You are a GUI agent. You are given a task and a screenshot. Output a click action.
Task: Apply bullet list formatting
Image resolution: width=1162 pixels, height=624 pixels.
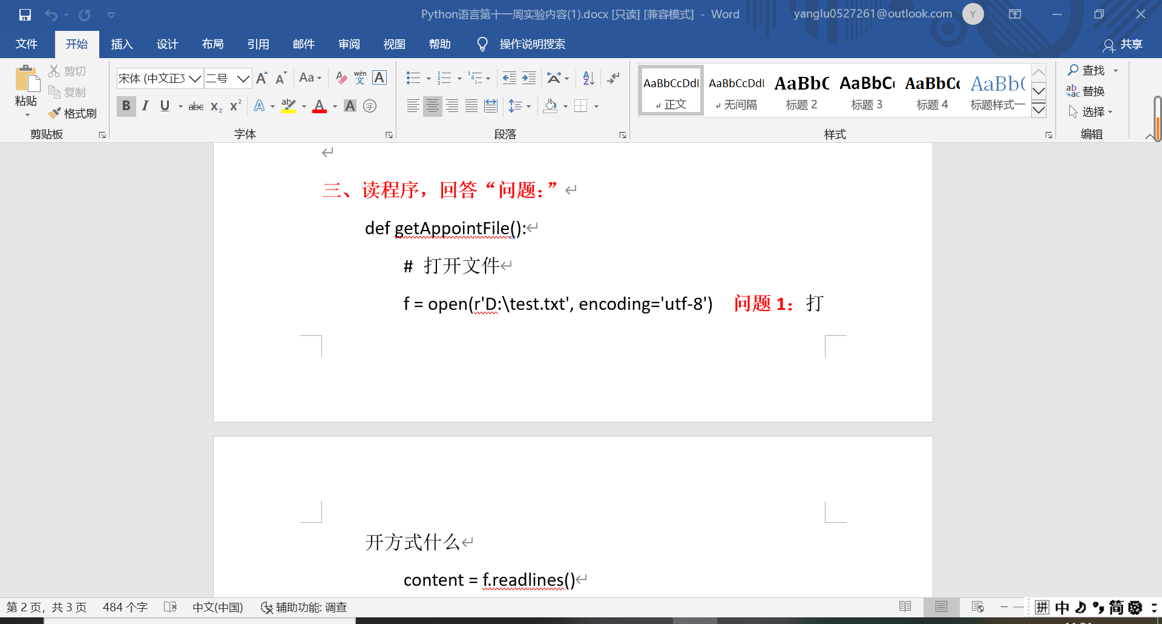tap(413, 78)
